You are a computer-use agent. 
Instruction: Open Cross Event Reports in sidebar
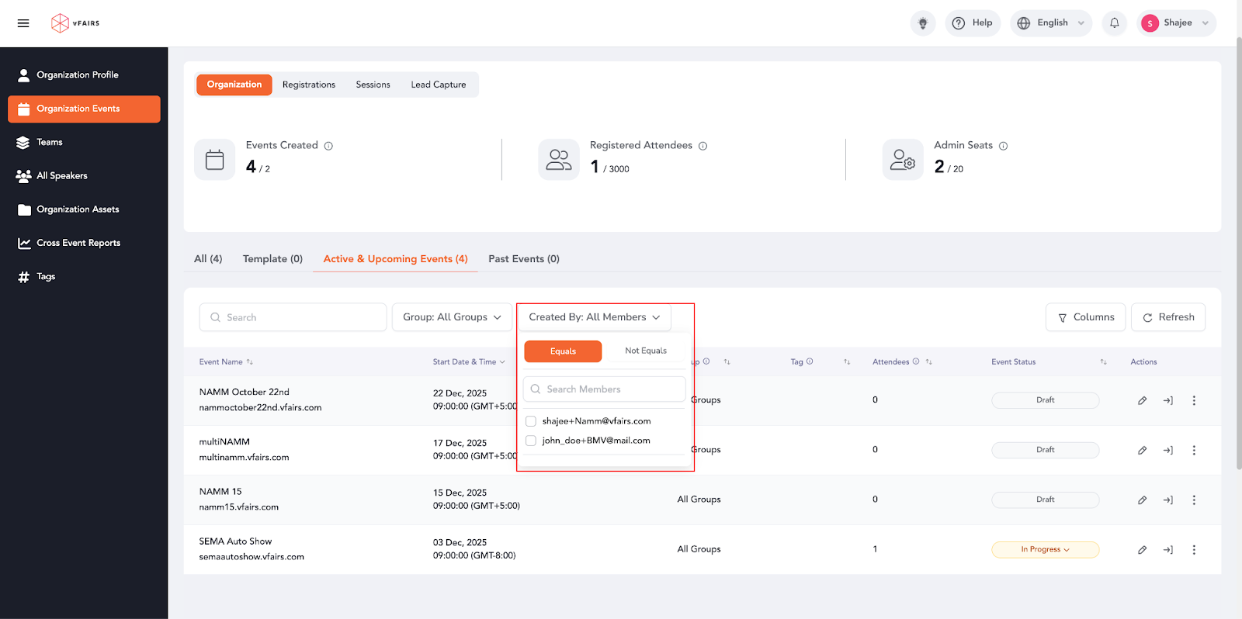coord(78,243)
